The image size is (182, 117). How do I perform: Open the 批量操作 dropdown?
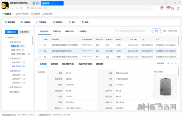click(58, 22)
